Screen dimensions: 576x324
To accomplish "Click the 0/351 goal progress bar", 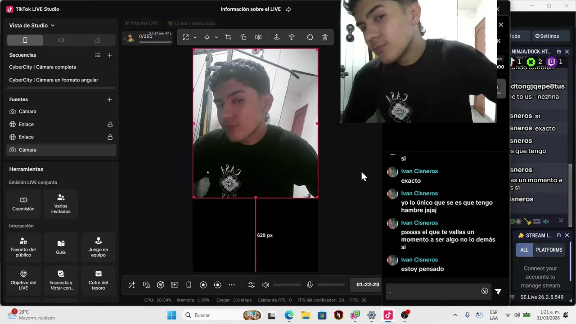I will (155, 42).
